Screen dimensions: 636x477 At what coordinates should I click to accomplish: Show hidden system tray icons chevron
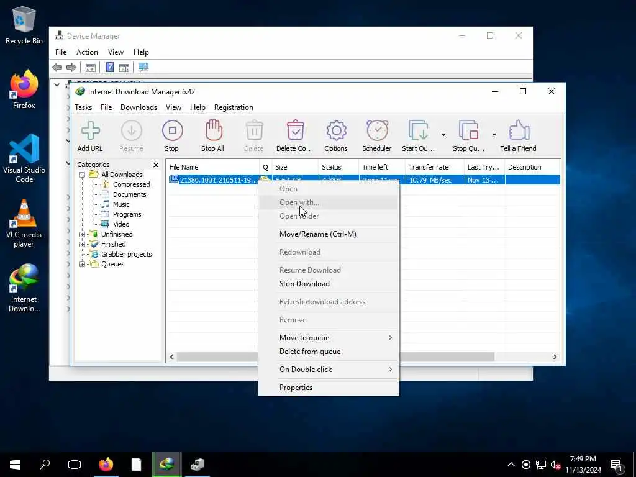(511, 465)
